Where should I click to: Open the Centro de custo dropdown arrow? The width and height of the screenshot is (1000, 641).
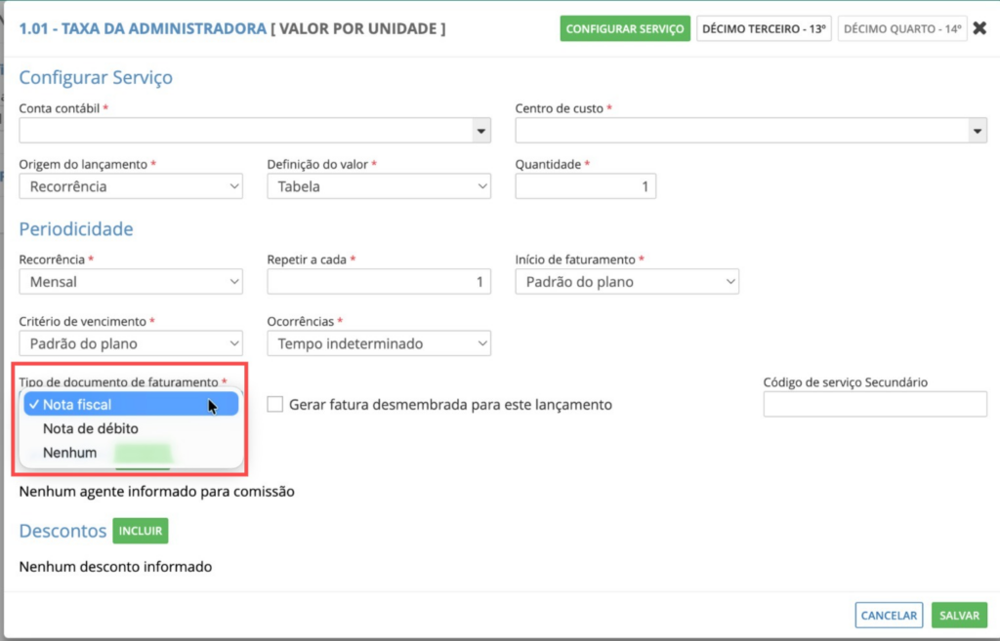(x=978, y=131)
